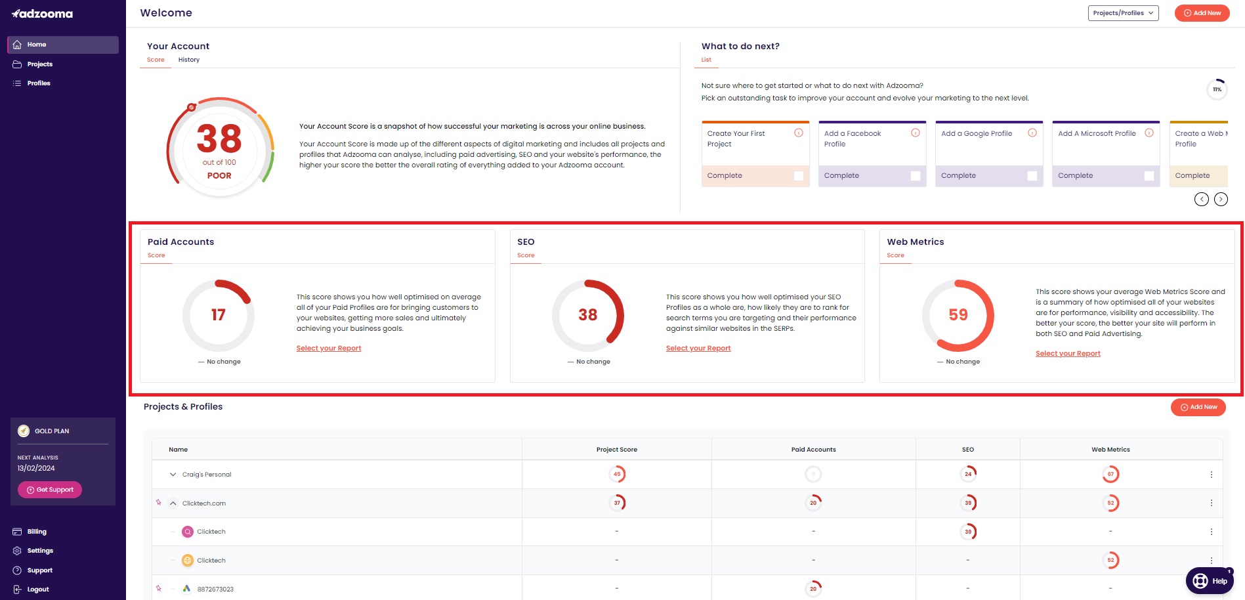Click info icon on Add a Google Profile
This screenshot has width=1245, height=600.
point(1032,133)
